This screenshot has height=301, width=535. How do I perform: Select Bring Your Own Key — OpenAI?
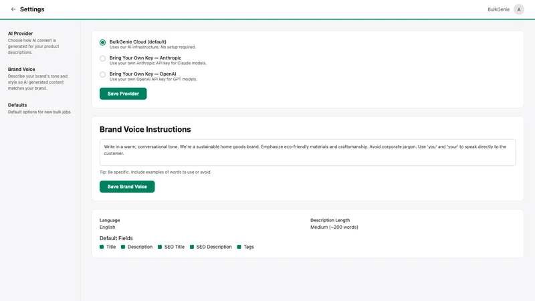point(103,74)
